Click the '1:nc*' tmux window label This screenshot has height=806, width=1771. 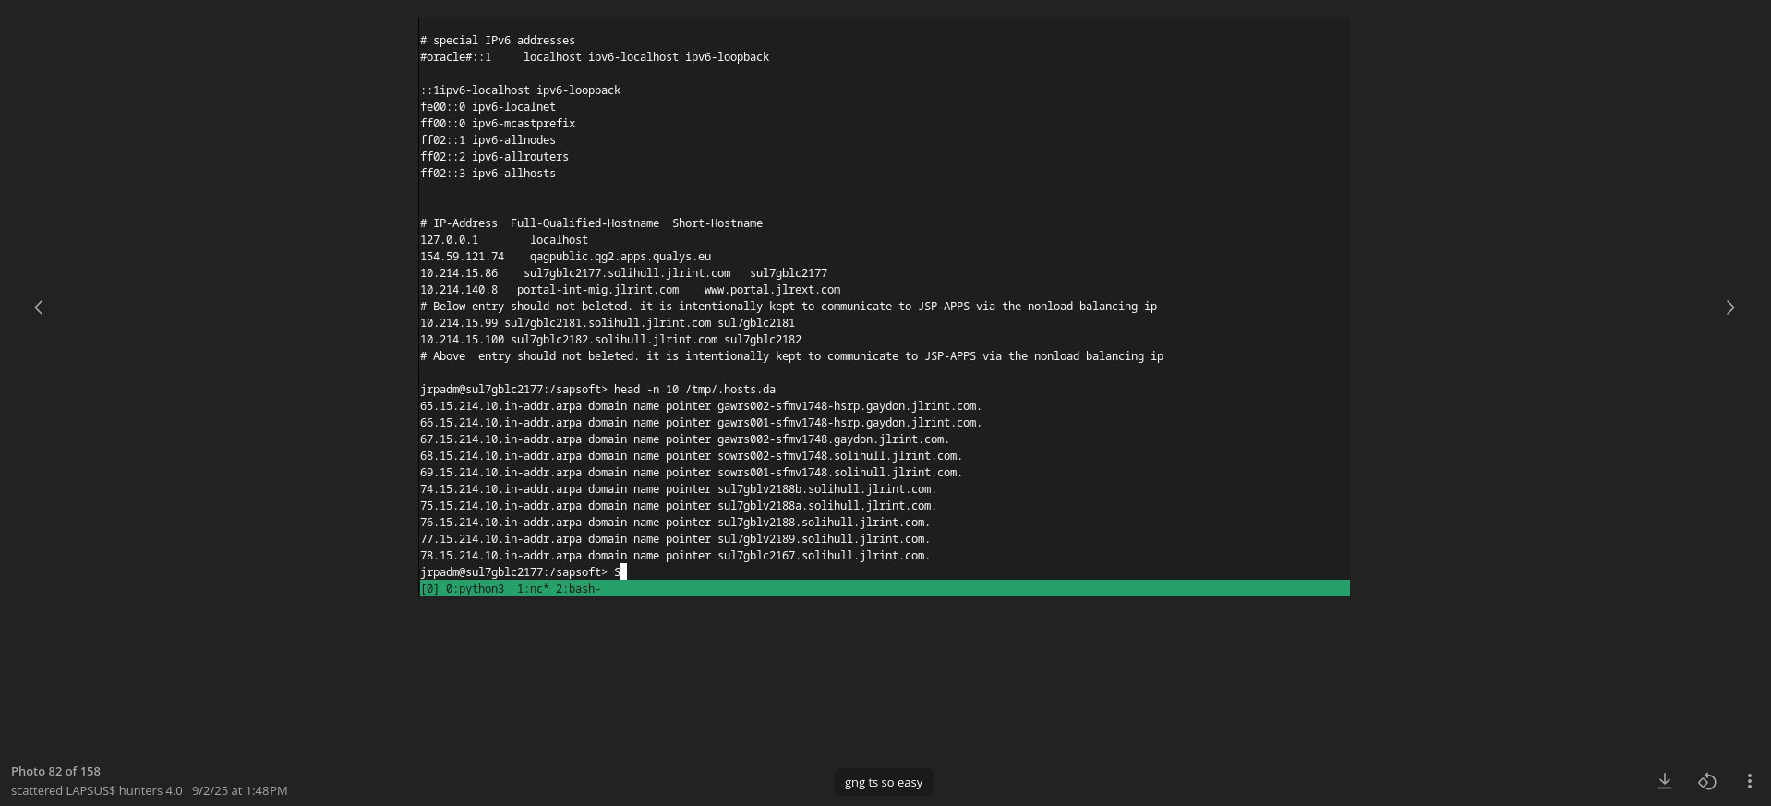click(x=533, y=589)
